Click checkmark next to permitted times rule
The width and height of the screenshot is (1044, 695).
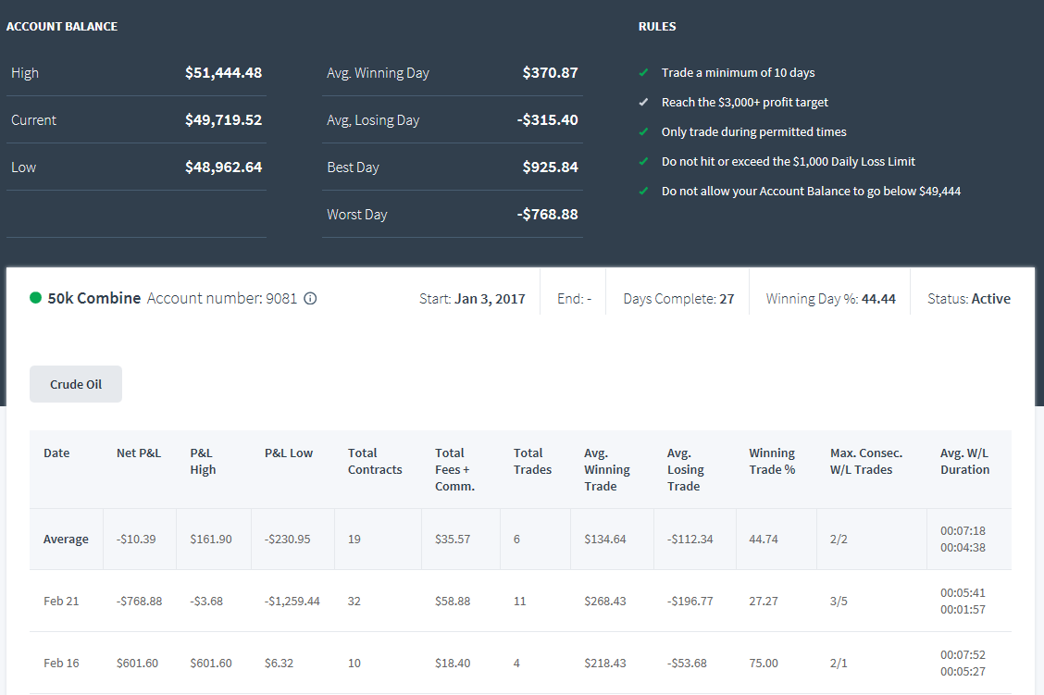[x=643, y=131]
